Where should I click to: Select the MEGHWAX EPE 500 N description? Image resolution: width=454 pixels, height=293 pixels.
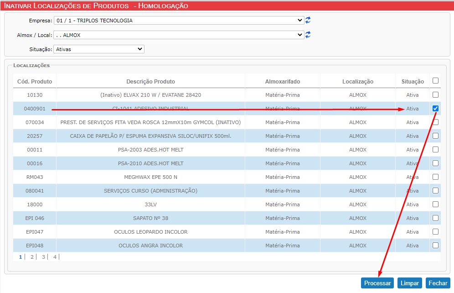tap(150, 177)
